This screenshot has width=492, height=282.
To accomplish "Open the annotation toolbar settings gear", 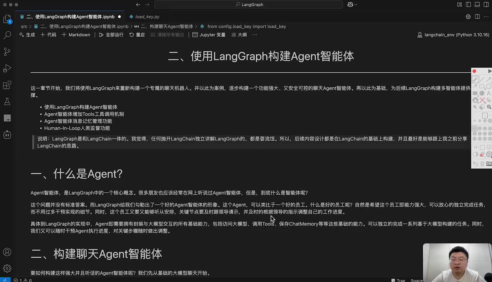I will coord(489,155).
